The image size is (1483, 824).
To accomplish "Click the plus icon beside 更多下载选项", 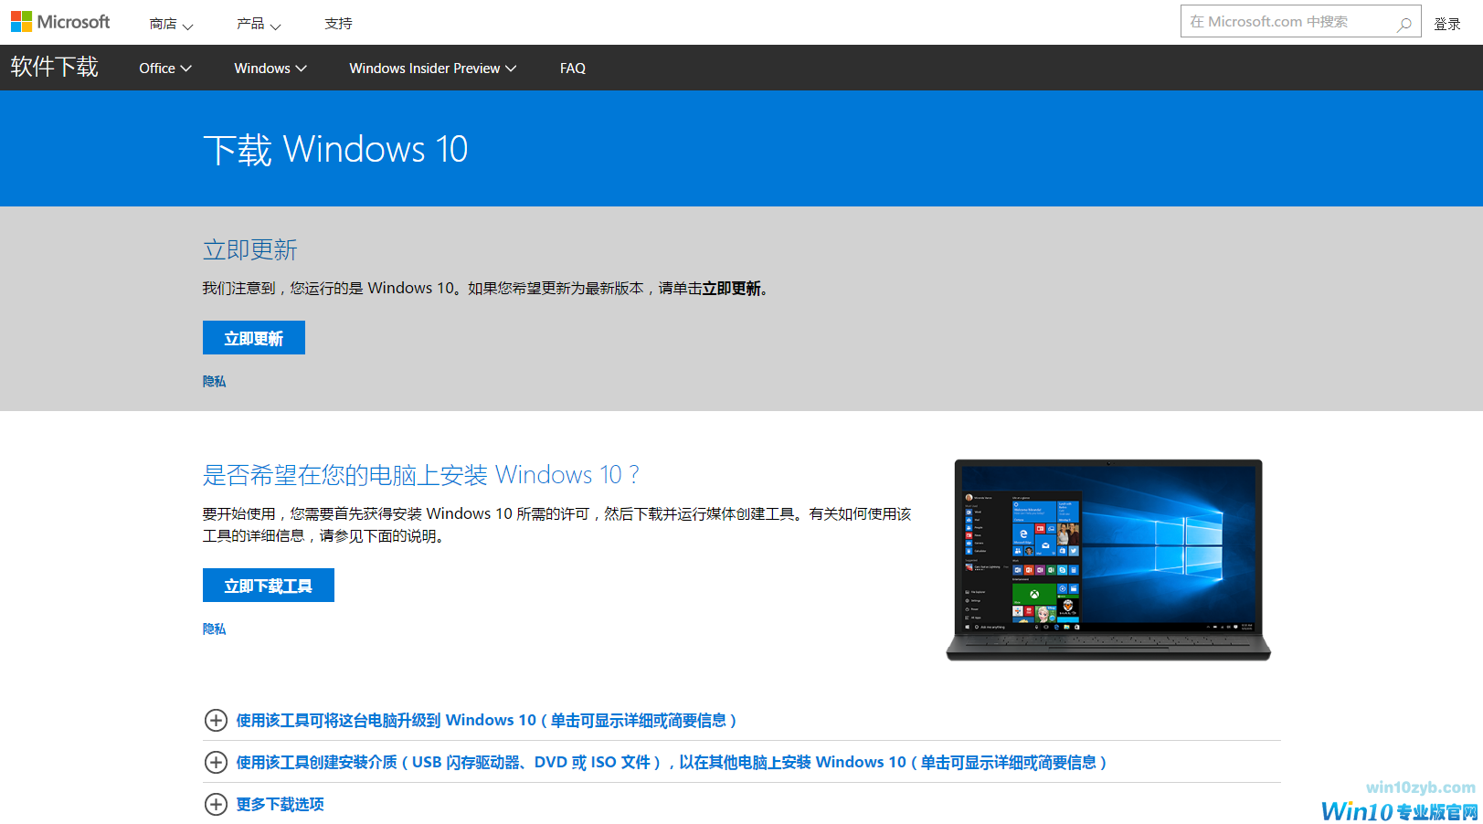I will (x=216, y=804).
